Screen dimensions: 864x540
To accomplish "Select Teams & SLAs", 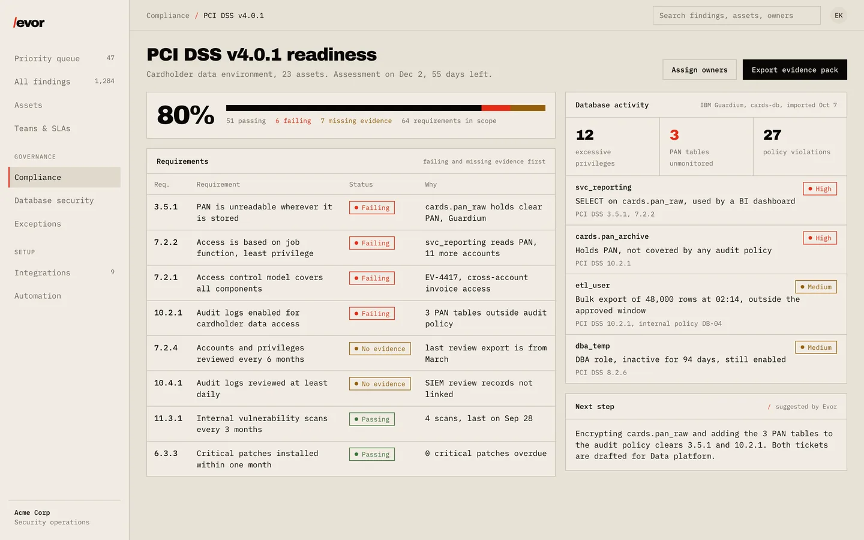I will tap(64, 128).
